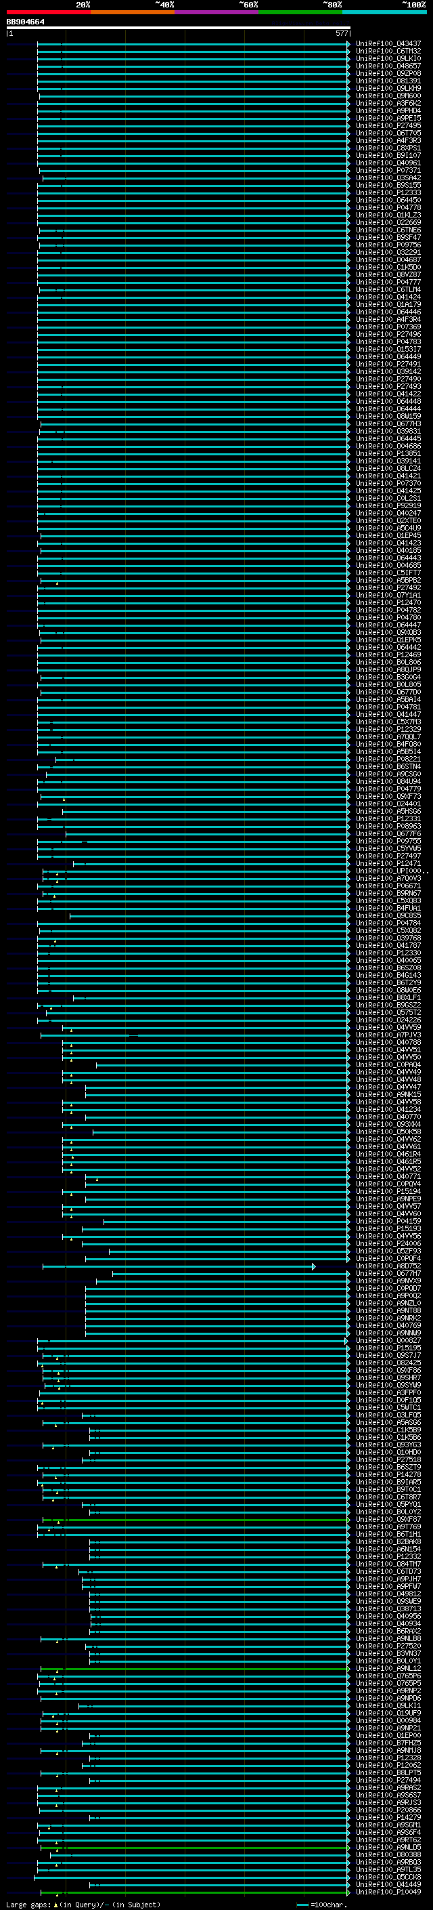Open hit UniRef100_C6TM32

(388, 51)
